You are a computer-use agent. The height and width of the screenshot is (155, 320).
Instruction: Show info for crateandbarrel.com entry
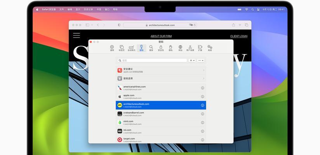[x=202, y=114]
